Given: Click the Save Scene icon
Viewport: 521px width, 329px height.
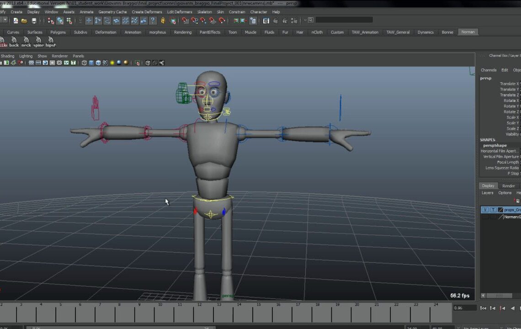Looking at the screenshot, I should (x=33, y=20).
